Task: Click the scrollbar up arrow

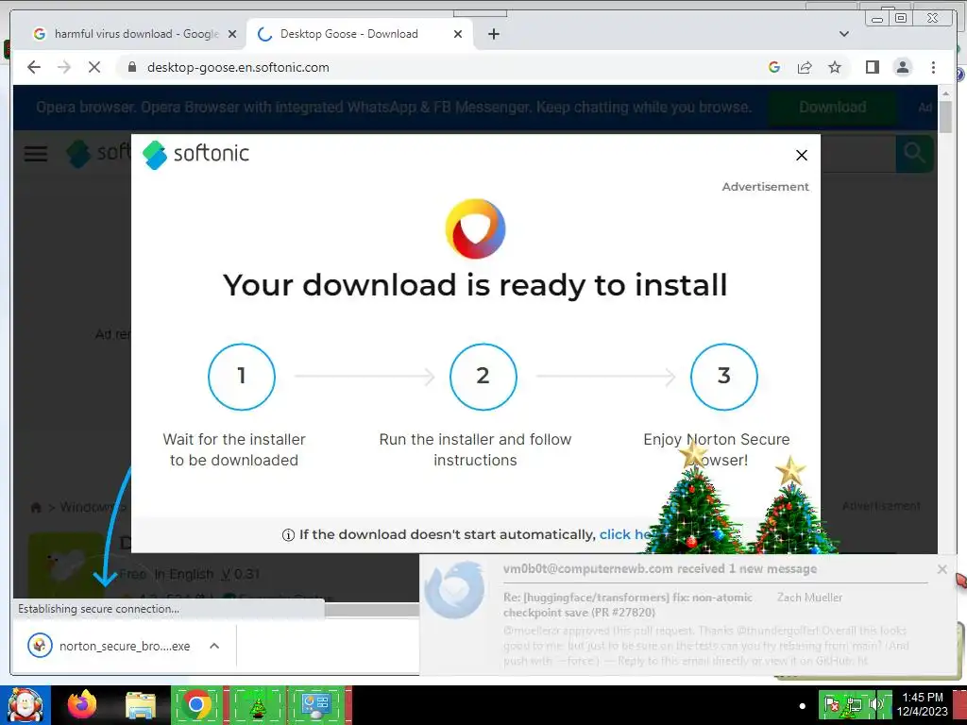Action: click(x=945, y=93)
